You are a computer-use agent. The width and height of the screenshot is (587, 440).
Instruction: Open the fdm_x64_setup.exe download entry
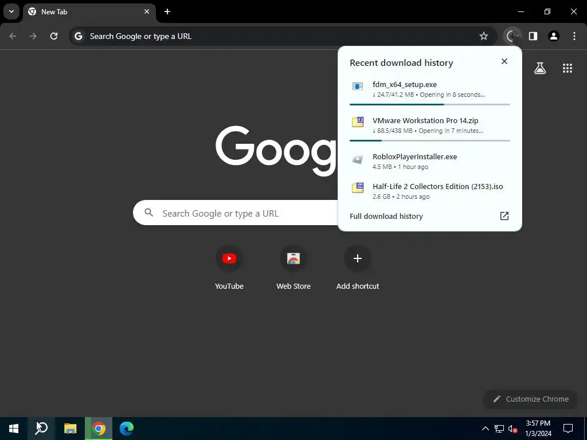tap(430, 89)
